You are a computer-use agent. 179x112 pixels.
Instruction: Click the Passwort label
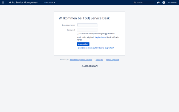71,30
